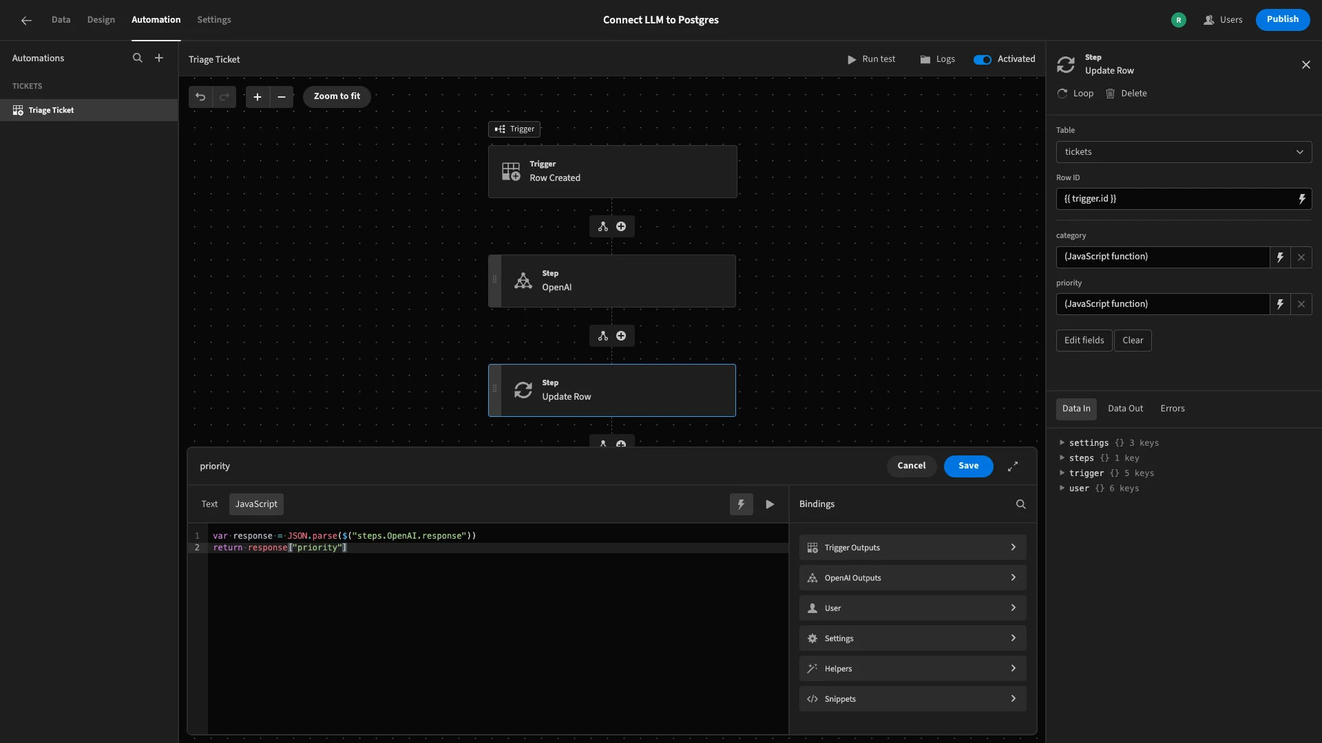Screen dimensions: 1322x743
Task: Remove the category field with X
Action: coord(1301,257)
